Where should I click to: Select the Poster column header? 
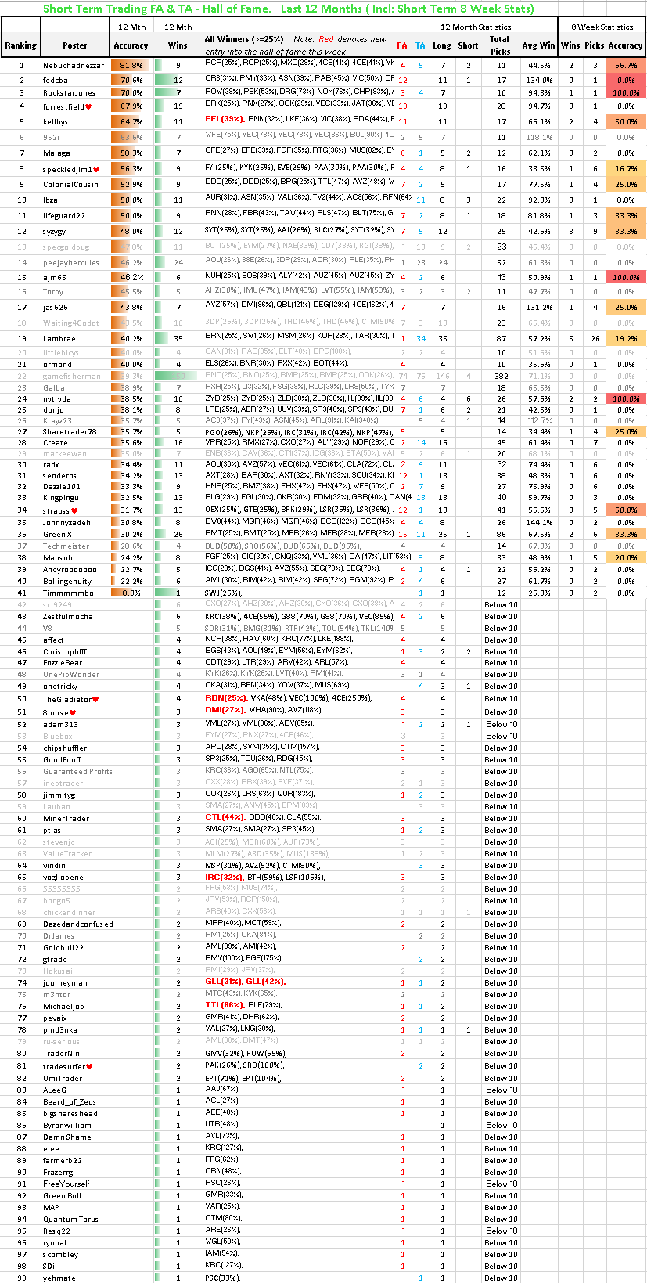(x=75, y=45)
